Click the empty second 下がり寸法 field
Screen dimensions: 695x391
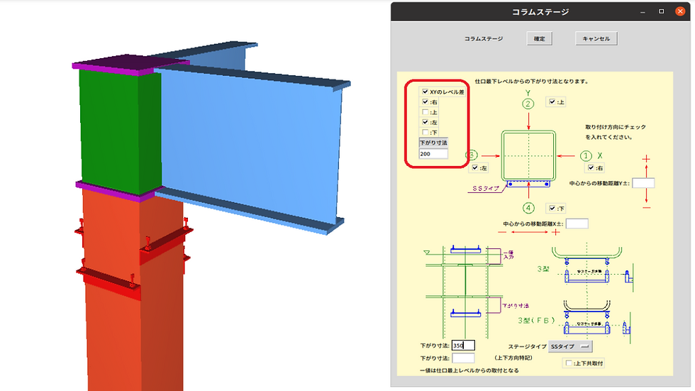click(463, 358)
